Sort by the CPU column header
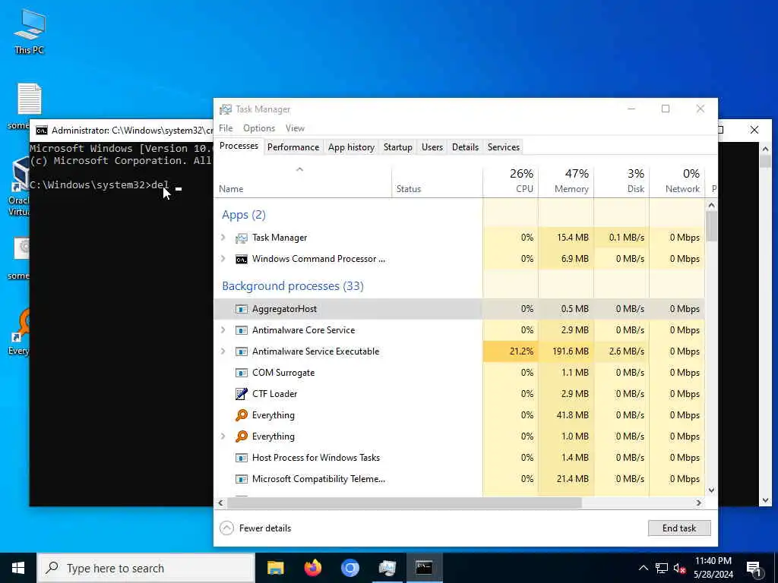Screen dimensions: 778x583 tap(511, 181)
